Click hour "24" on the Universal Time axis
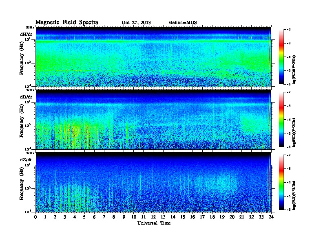Image resolution: width=323 pixels, height=249 pixels. pos(271,217)
